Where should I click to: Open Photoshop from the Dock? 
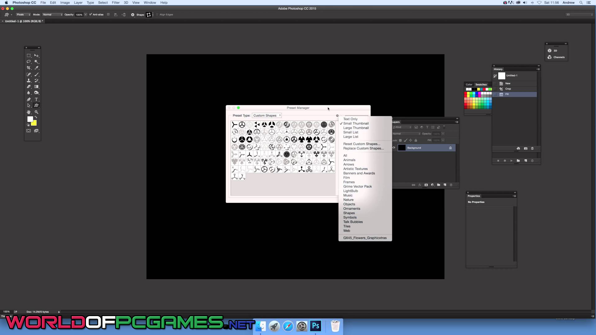pyautogui.click(x=316, y=326)
